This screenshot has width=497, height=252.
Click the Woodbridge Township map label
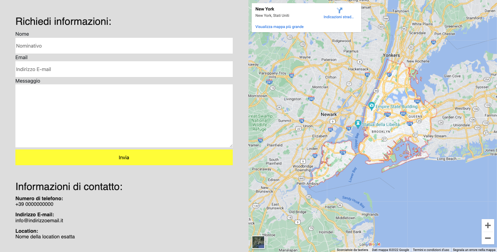coord(302,168)
